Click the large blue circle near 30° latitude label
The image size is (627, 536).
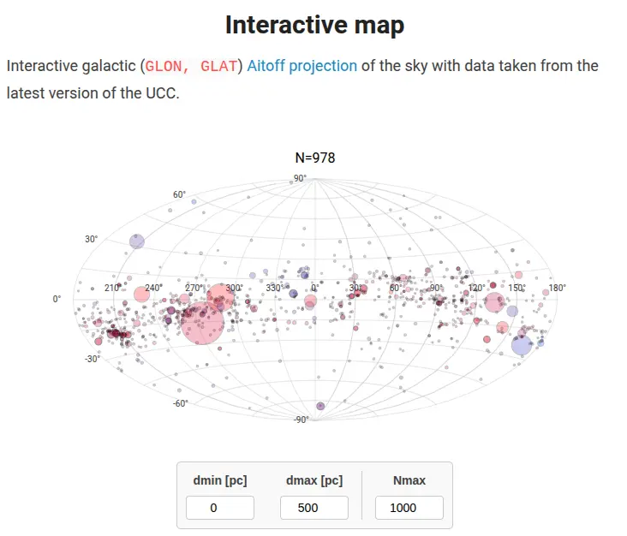(x=137, y=241)
